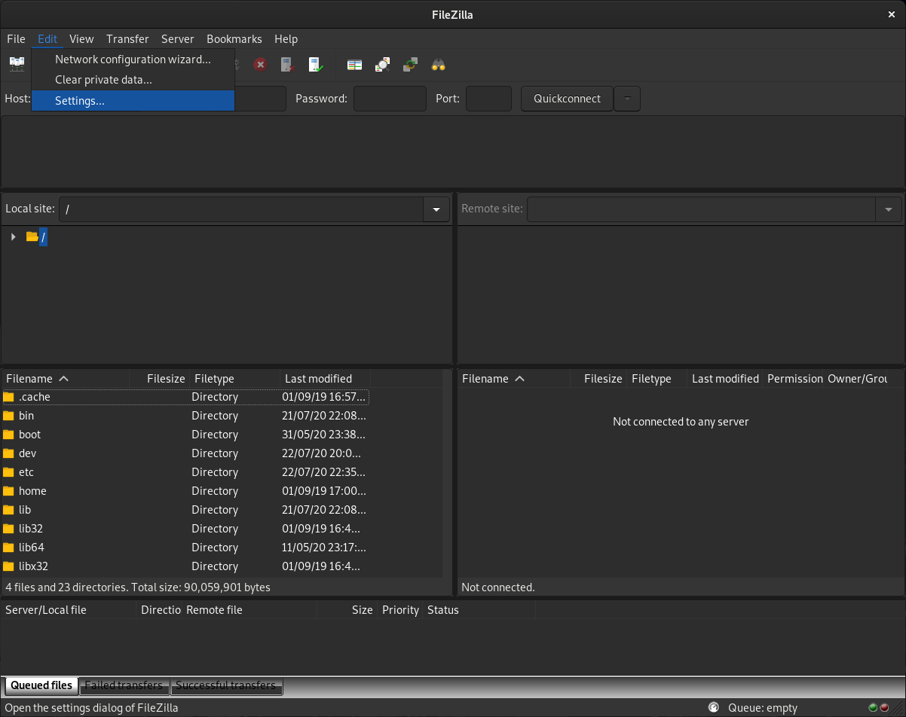Select Settings from the Edit menu
The width and height of the screenshot is (906, 717).
133,101
